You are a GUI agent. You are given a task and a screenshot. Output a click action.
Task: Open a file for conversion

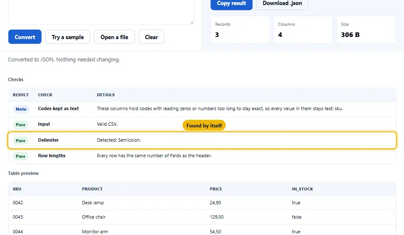114,37
